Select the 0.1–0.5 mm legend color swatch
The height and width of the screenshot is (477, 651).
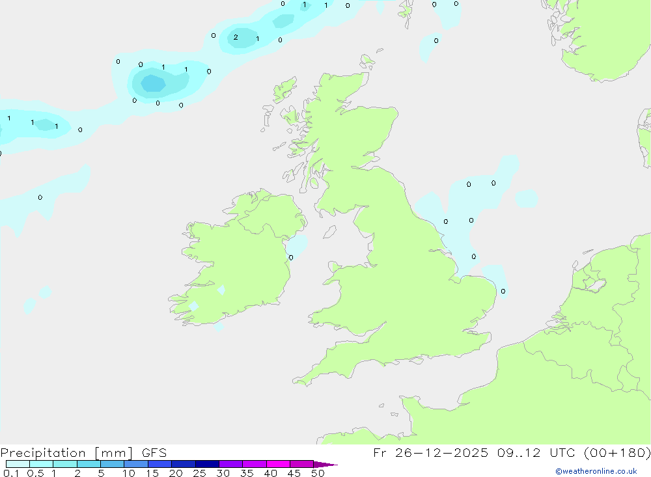(x=18, y=464)
